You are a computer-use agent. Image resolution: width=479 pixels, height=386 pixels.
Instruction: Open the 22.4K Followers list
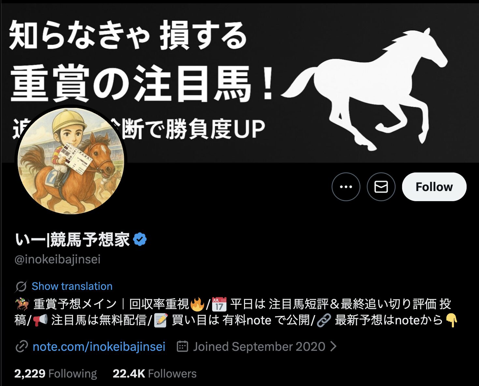(154, 374)
